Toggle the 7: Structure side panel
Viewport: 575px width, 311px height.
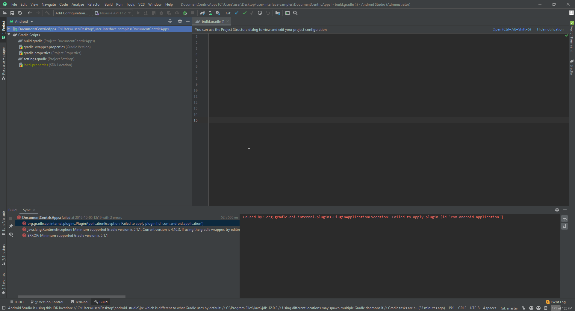coord(4,255)
